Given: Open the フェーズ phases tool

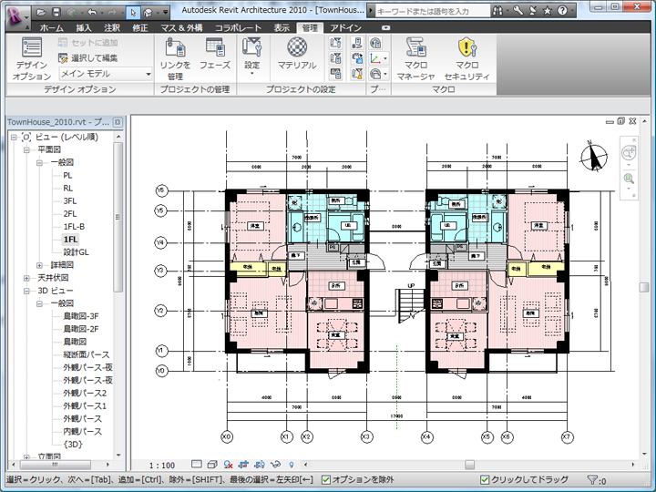Looking at the screenshot, I should (215, 54).
